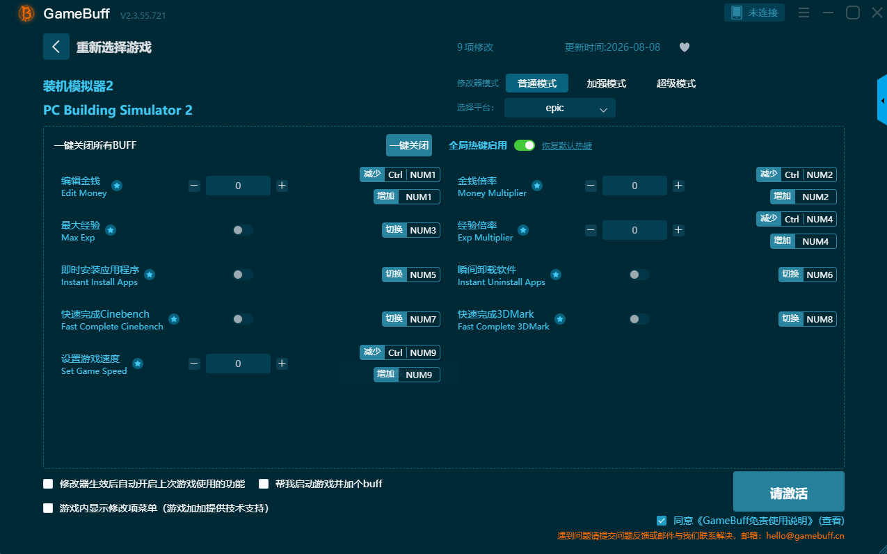
Task: Check show in-game modifier menu option
Action: (x=48, y=508)
